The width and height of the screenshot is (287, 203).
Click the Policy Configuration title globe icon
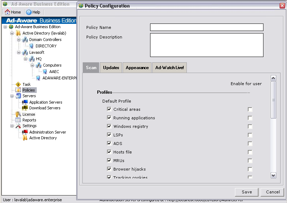coord(81,6)
